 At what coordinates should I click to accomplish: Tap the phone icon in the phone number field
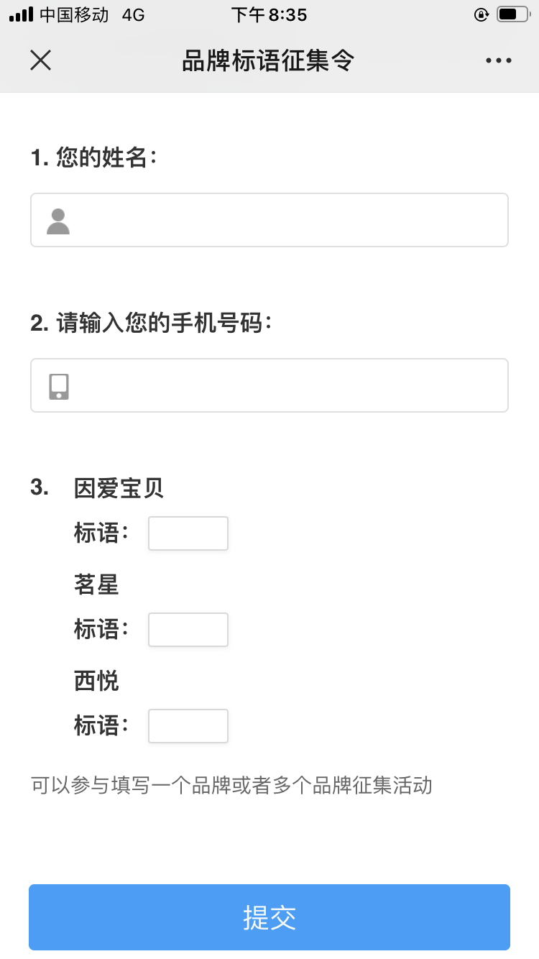point(59,386)
